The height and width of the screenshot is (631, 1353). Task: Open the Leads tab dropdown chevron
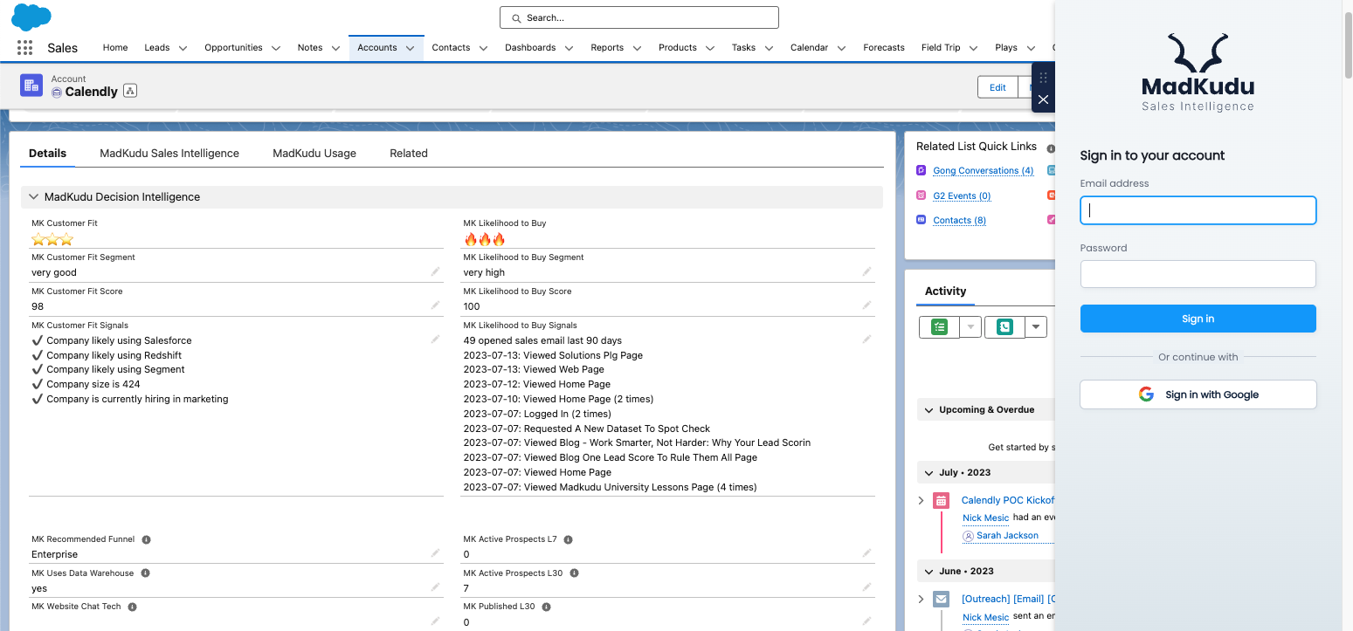[183, 48]
